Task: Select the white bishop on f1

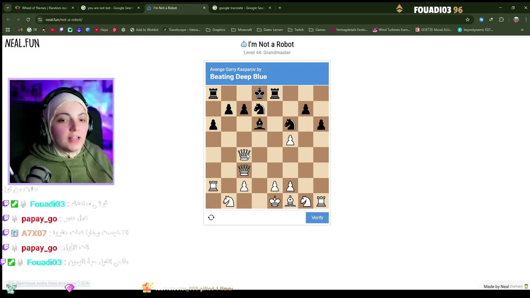Action: point(290,201)
